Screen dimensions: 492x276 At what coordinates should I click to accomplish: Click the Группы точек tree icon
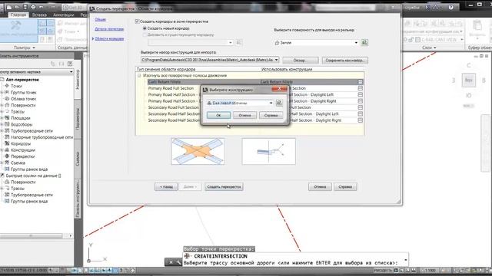7,92
